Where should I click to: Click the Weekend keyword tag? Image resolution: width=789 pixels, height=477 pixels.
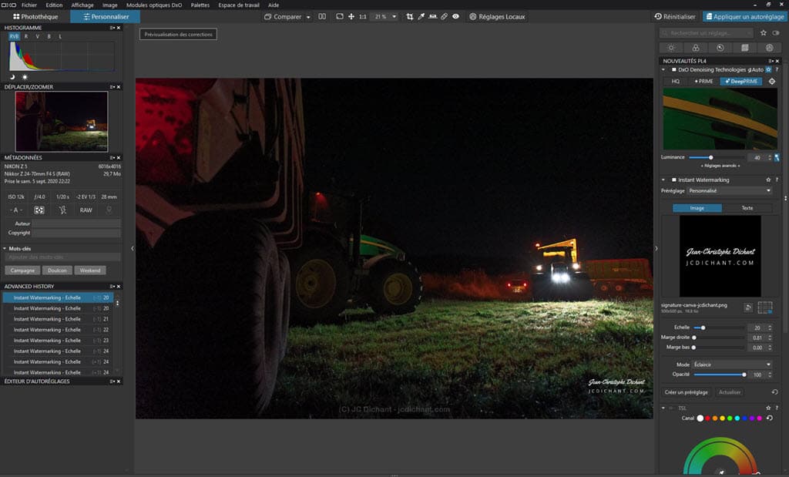(x=90, y=270)
